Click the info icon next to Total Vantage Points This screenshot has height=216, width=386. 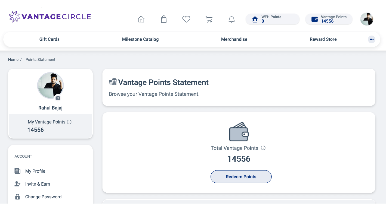coord(263,148)
